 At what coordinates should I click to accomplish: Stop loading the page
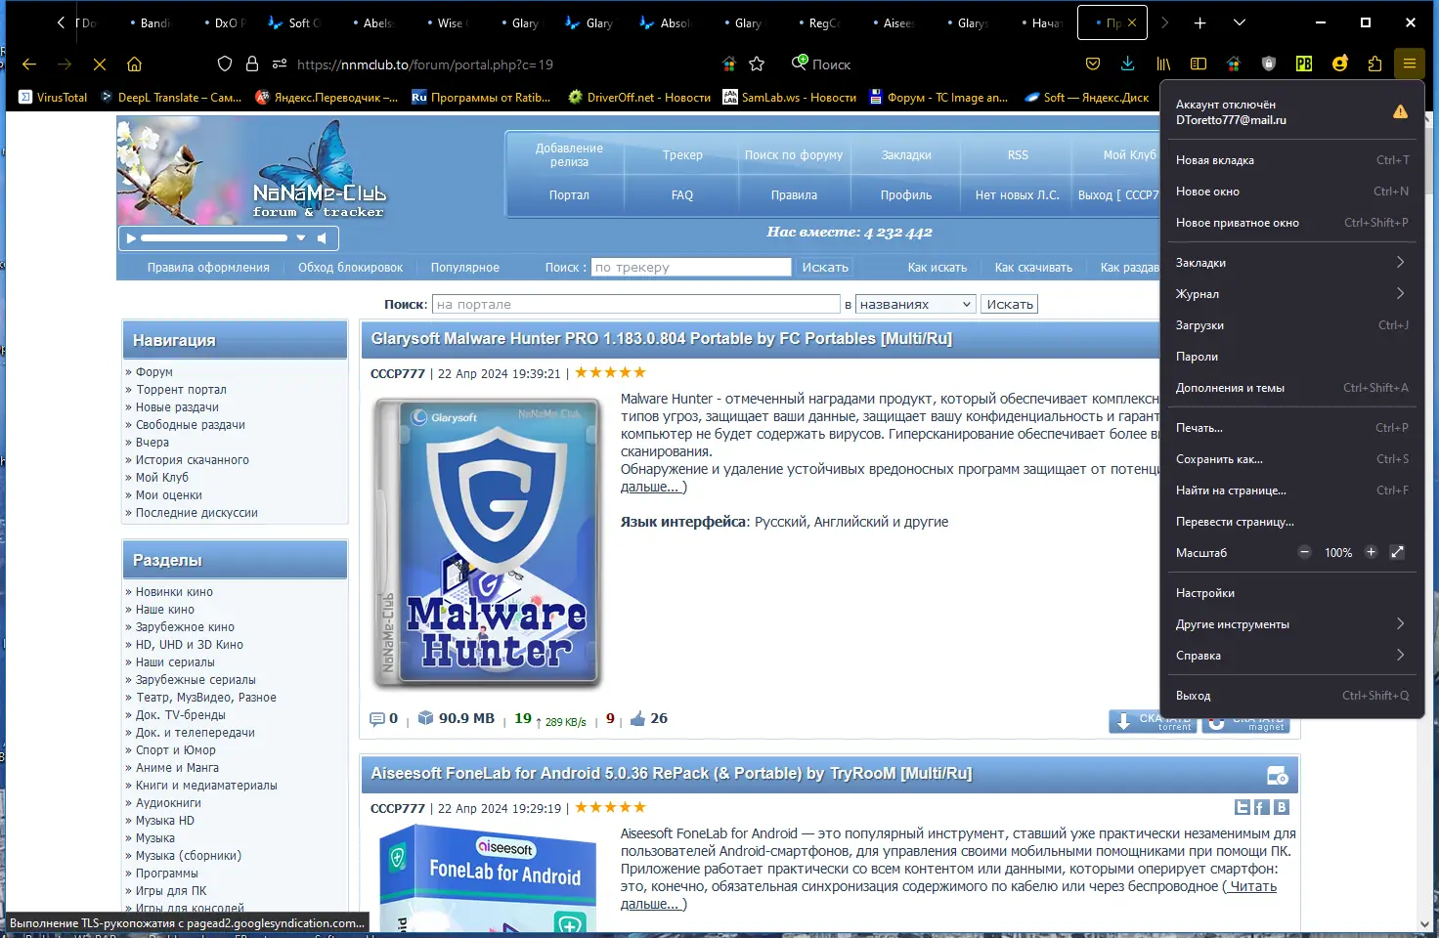[100, 64]
